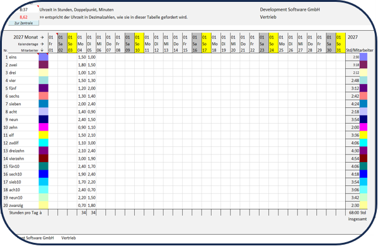Select employee name cell fün10
This screenshot has width=378, height=246.
coord(24,167)
